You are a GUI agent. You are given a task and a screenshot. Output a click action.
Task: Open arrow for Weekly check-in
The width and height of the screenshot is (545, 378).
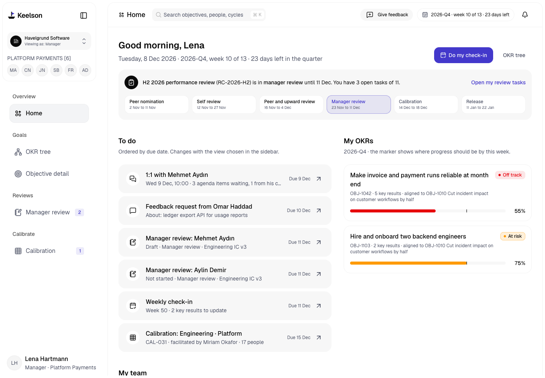coord(319,306)
